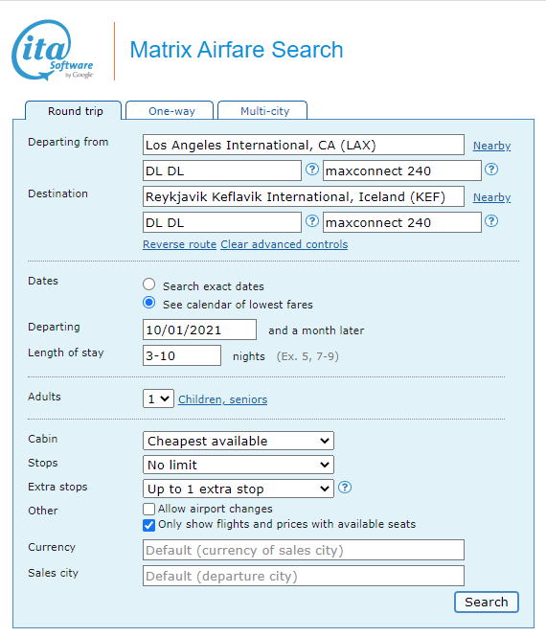
Task: Expand the Extra stops dropdown
Action: (x=239, y=489)
